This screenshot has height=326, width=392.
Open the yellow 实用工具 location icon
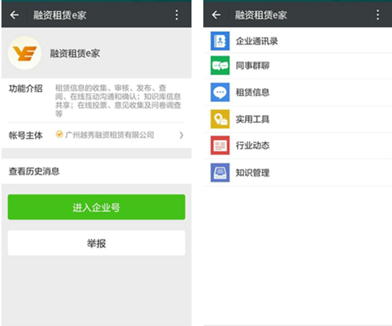220,119
